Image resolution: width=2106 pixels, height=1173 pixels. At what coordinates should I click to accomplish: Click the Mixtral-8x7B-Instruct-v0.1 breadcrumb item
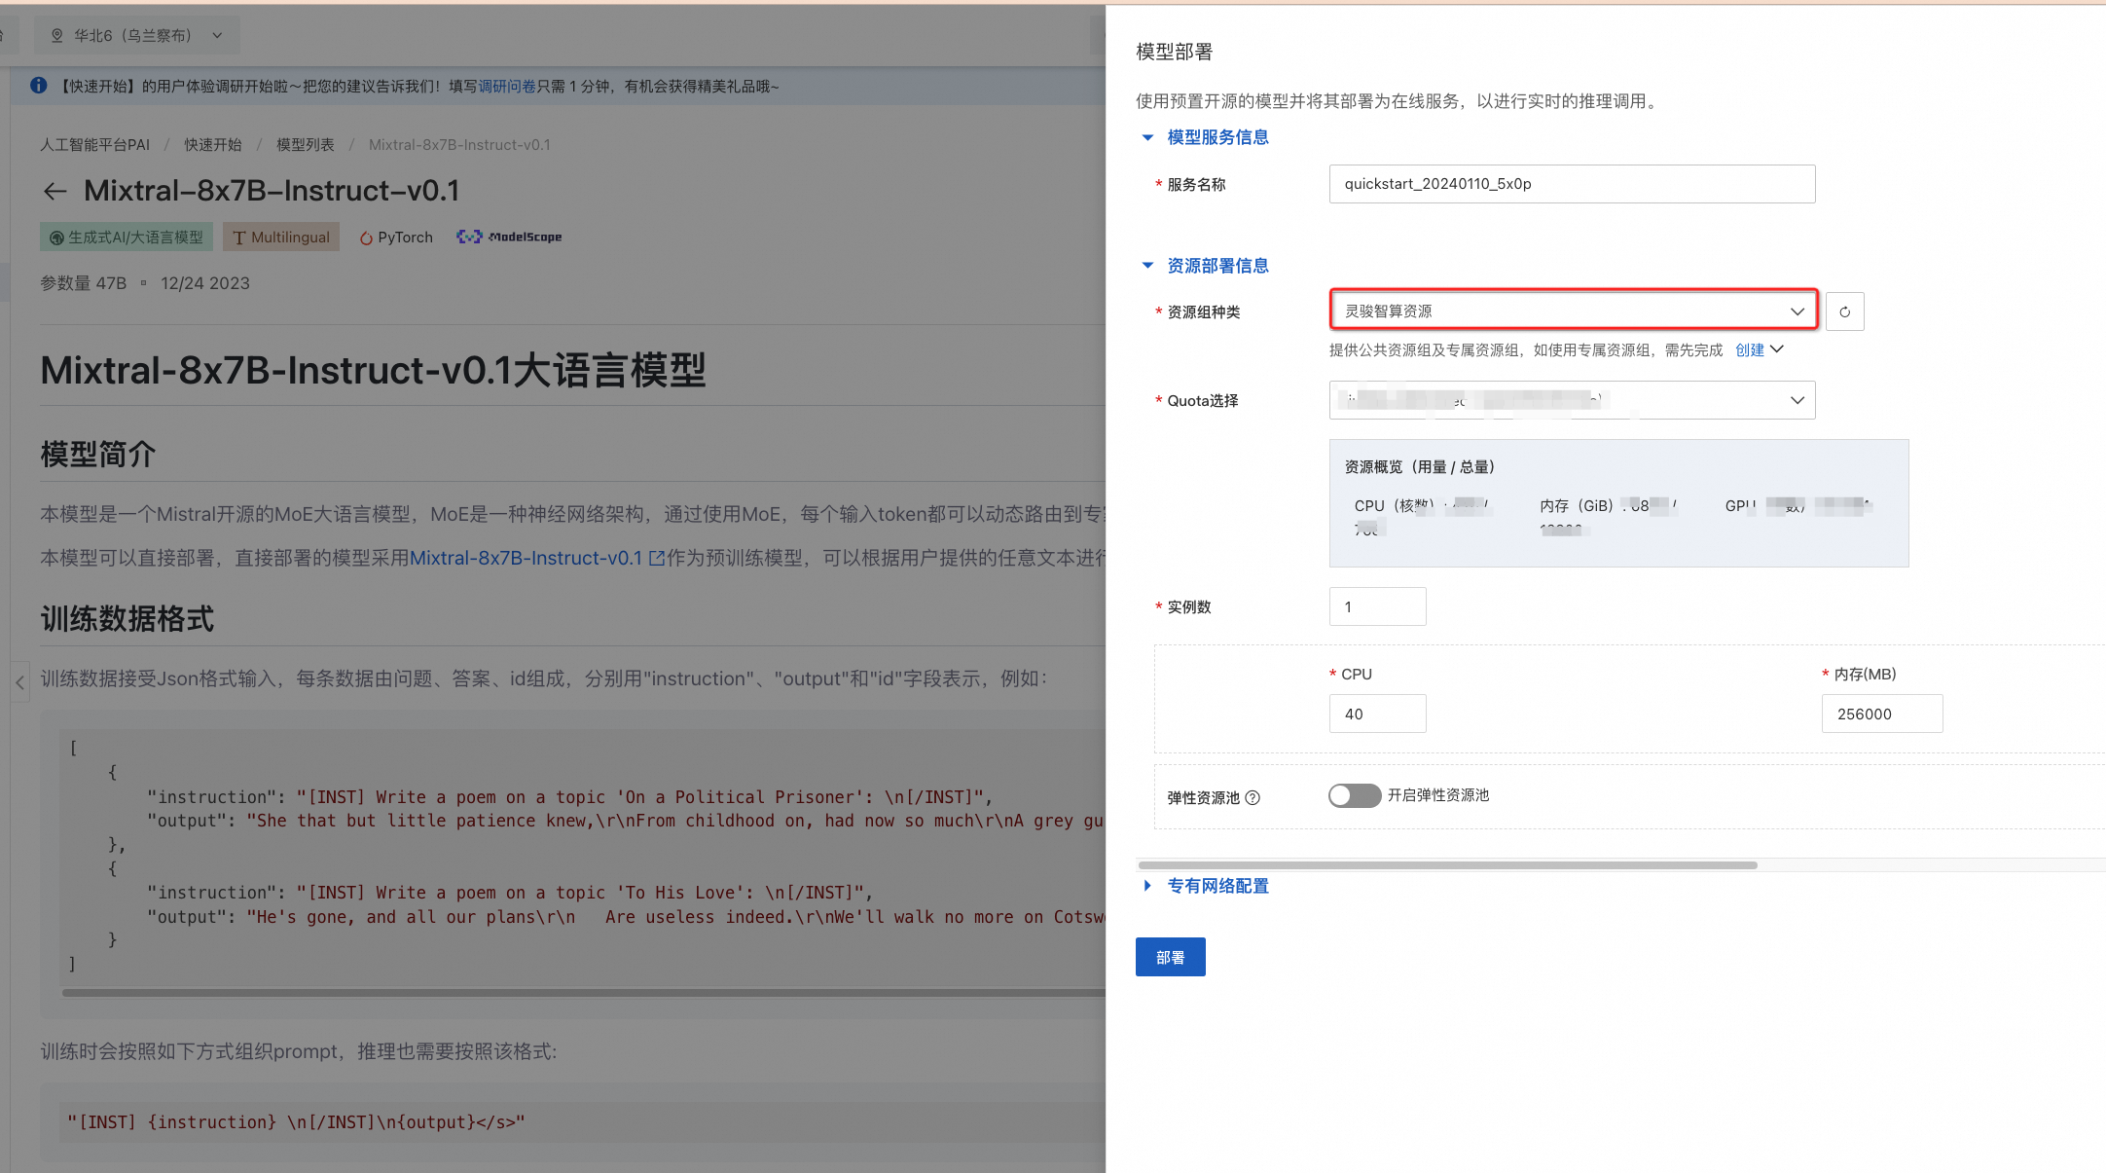(459, 145)
